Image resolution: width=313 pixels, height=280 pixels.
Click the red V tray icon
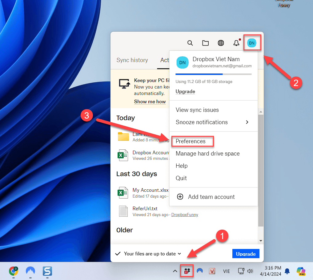212,271
